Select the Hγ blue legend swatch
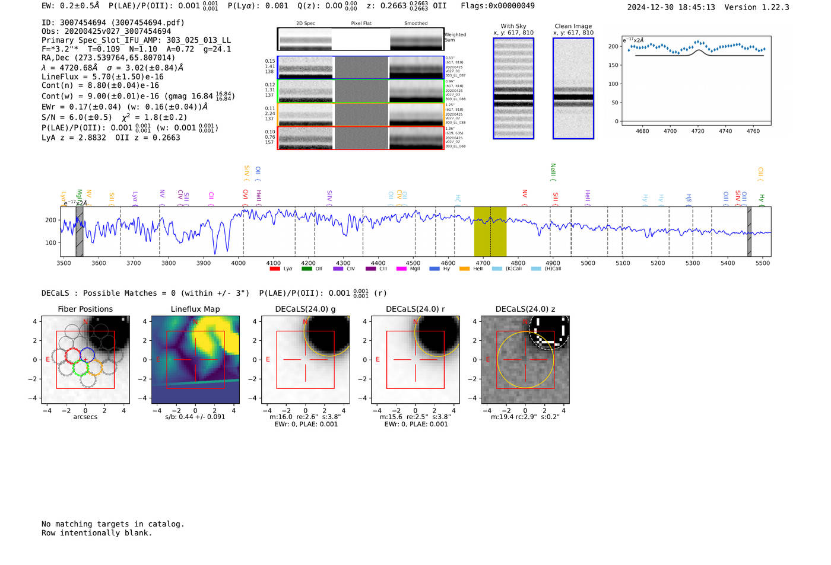Screen dimensions: 831x565 click(434, 269)
